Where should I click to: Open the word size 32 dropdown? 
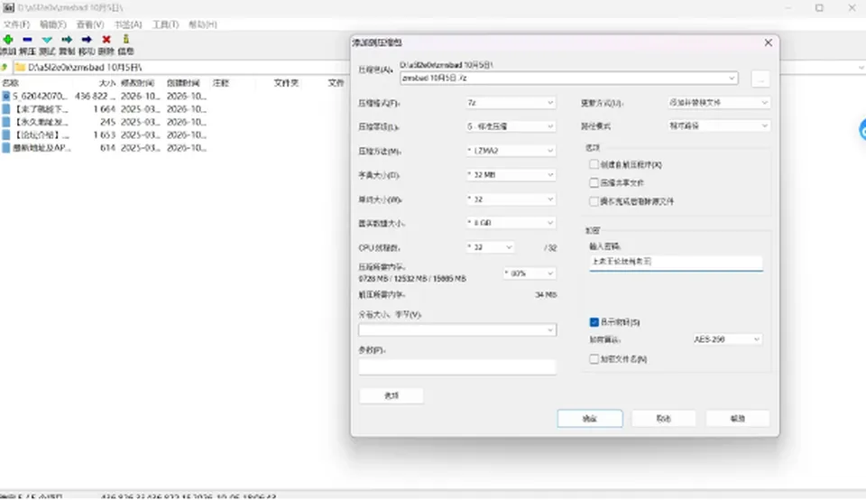[x=511, y=199]
